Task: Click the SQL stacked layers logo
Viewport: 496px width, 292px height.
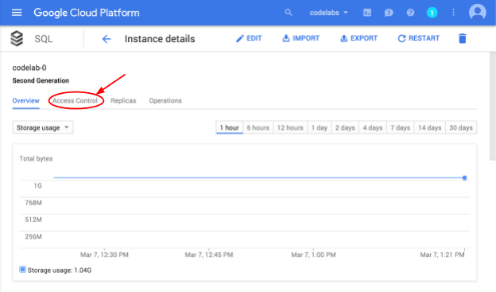Action: (x=17, y=39)
